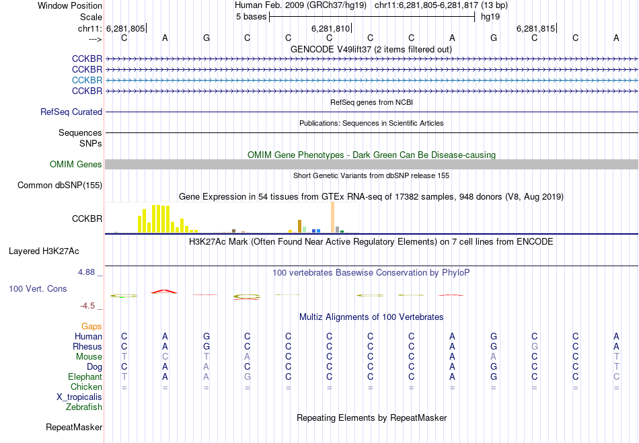This screenshot has width=639, height=443.
Task: Open the GENCODE V49lift37 track title
Action: 371,49
